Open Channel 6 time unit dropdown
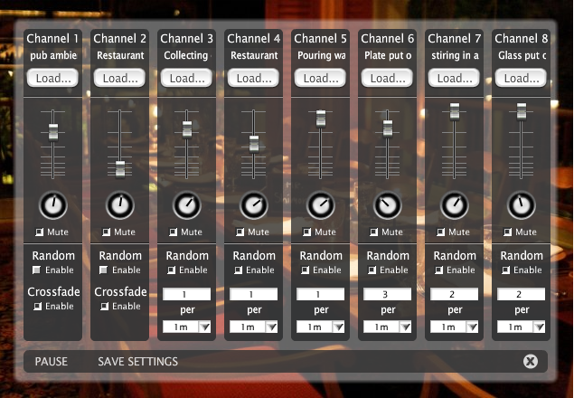The image size is (574, 398). [388, 327]
